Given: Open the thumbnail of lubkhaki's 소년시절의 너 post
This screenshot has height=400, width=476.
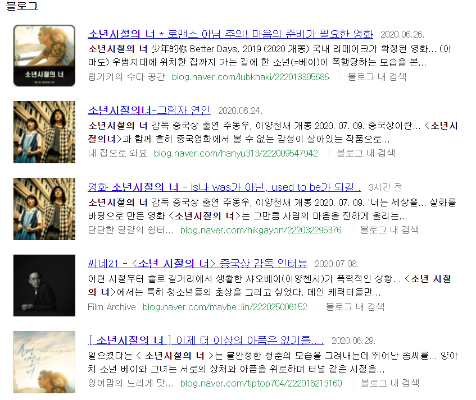Looking at the screenshot, I should (x=44, y=56).
